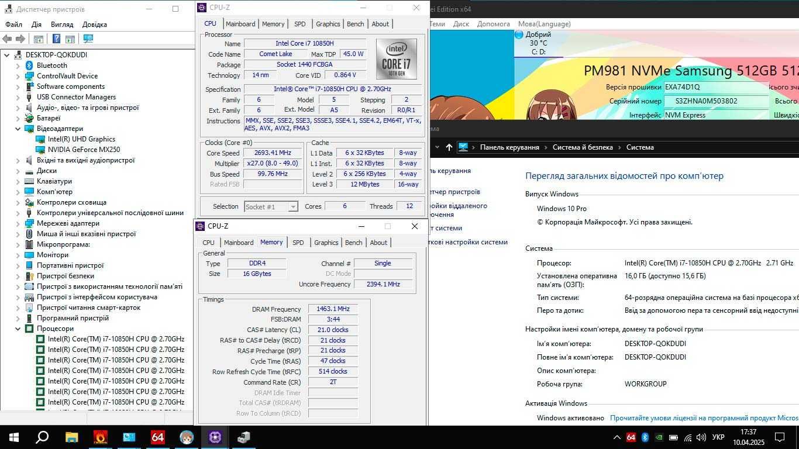
Task: Click the action pane toolbar icon with green arrow
Action: click(70, 39)
